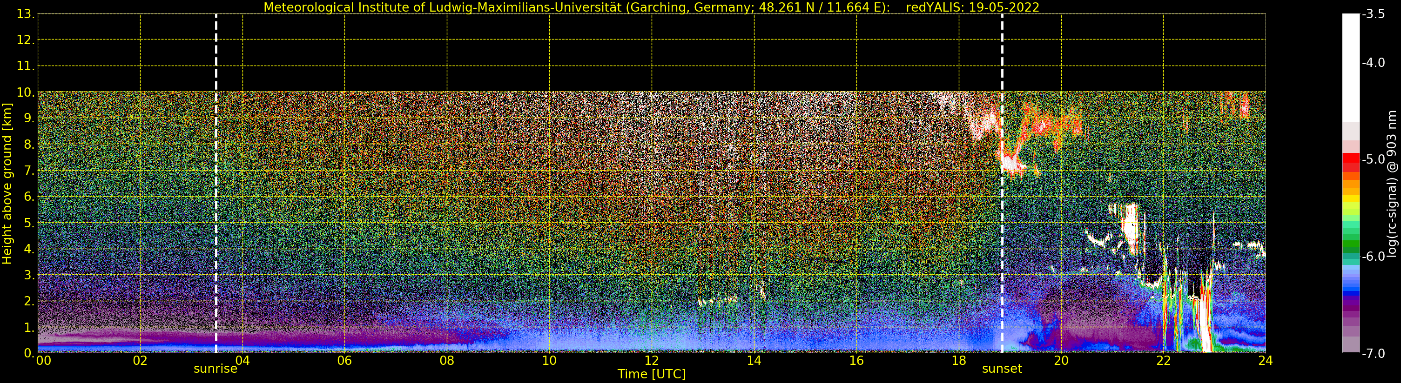
Task: Click the colorbar tick label '-3.5'
Action: click(x=1373, y=14)
